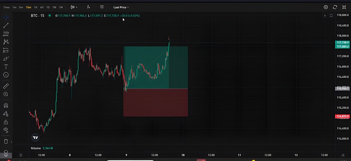Viewport: 351px width, 161px height.
Task: Select the crosshair cursor tool
Action: 6,17
